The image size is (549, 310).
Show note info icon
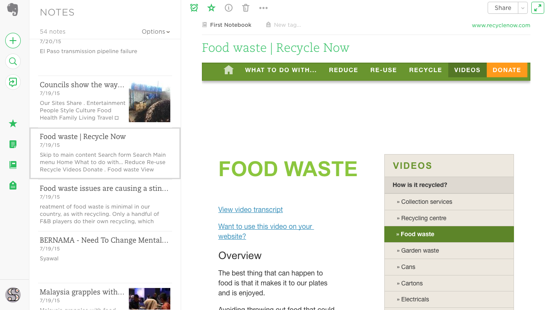[x=229, y=8]
